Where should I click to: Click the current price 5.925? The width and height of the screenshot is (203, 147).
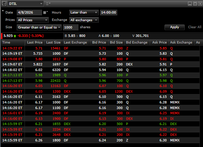(8, 36)
